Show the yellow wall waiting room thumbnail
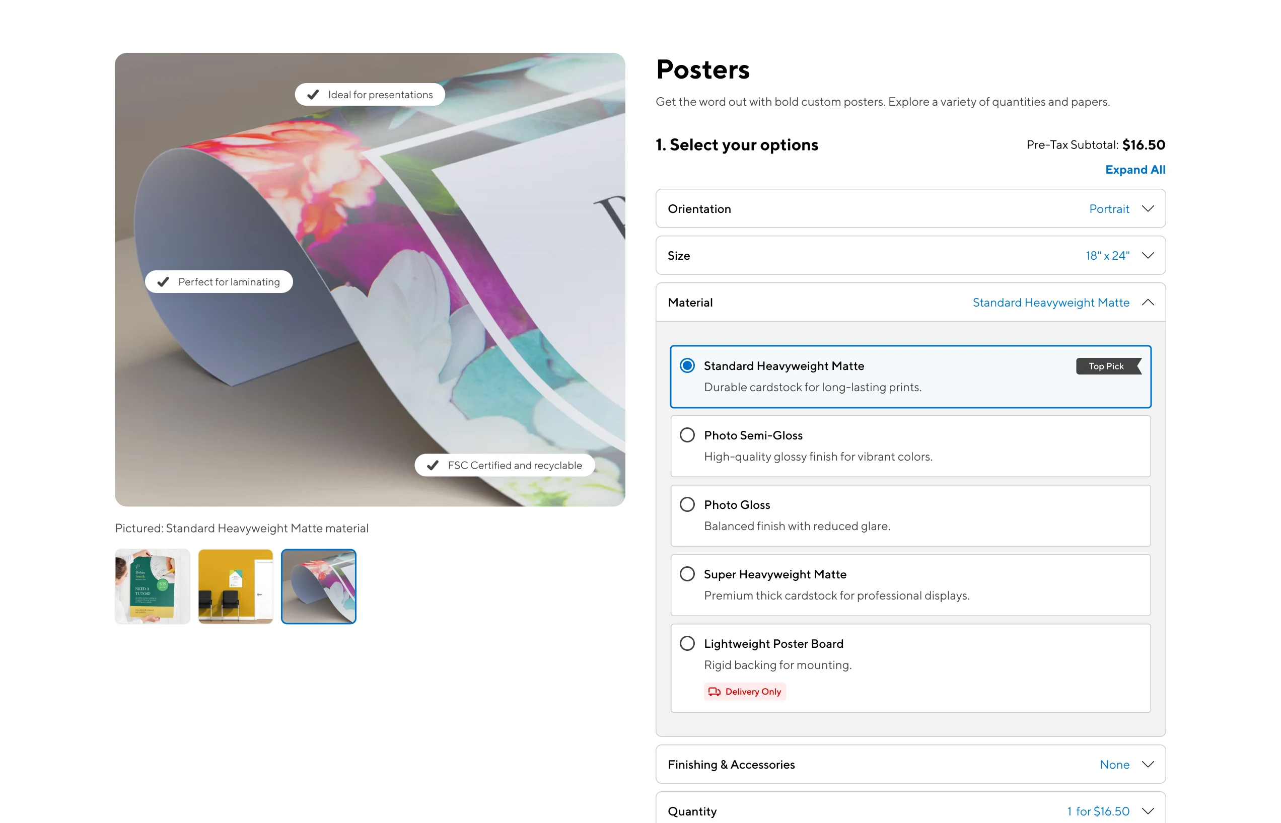 (235, 586)
